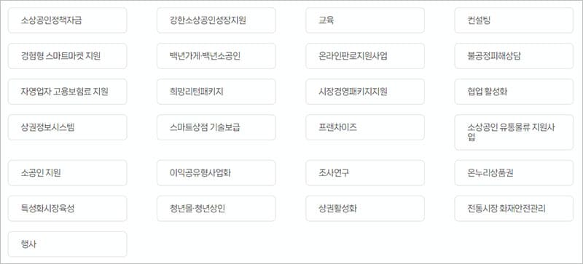The image size is (583, 264).
Task: Open 상권정보시스템 link
Action: click(67, 127)
